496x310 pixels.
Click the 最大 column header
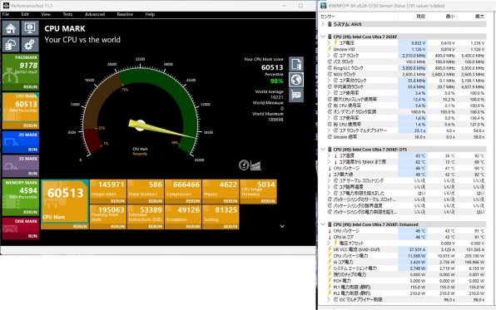(479, 16)
